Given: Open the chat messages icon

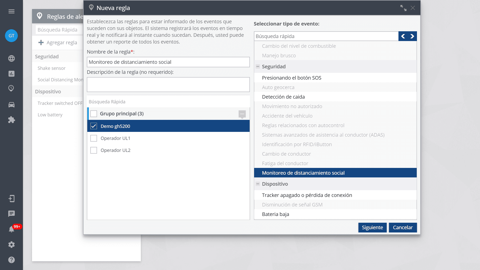Looking at the screenshot, I should (12, 214).
